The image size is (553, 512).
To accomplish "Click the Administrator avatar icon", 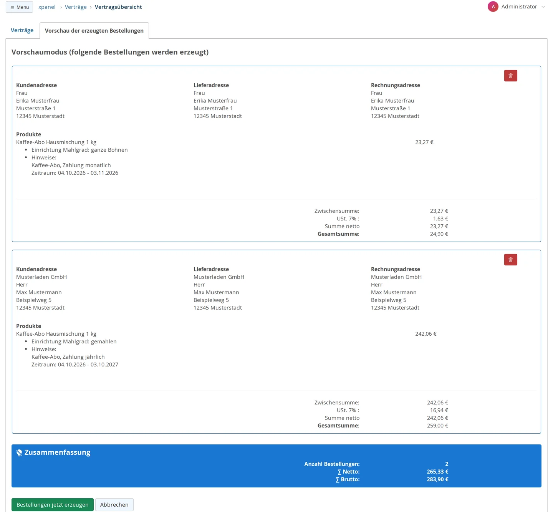I will pos(493,7).
